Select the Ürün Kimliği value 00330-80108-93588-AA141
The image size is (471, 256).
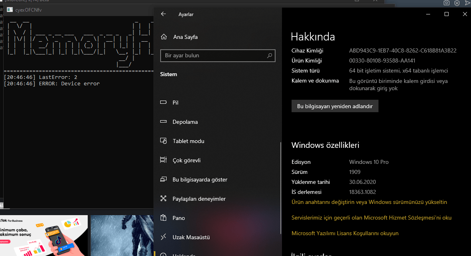tap(382, 60)
